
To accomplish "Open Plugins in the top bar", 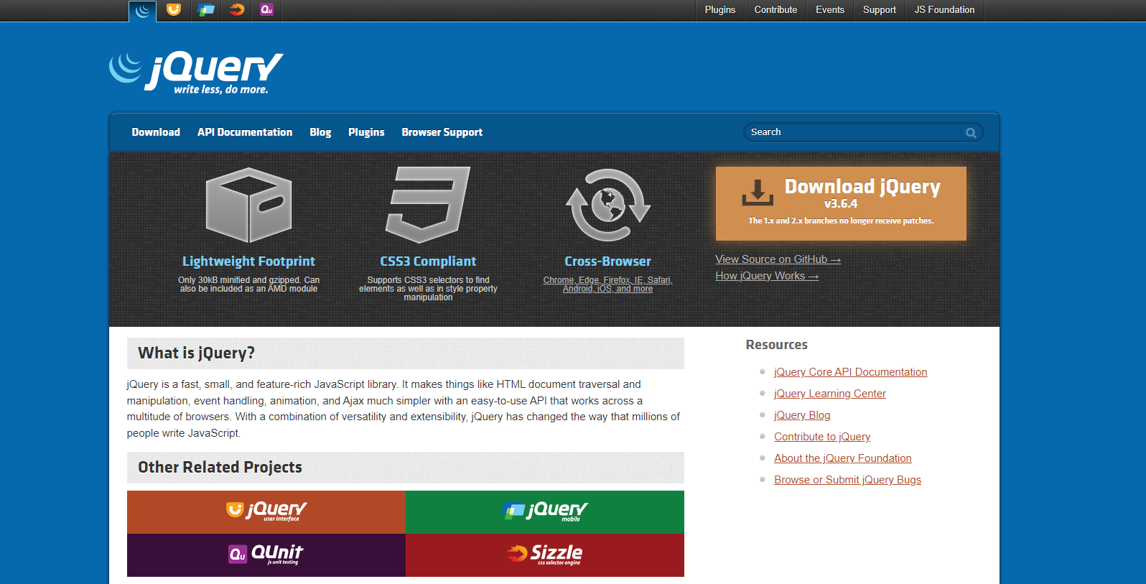I will click(x=720, y=9).
